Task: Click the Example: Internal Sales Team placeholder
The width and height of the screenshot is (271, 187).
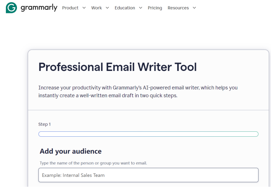Action: click(73, 175)
